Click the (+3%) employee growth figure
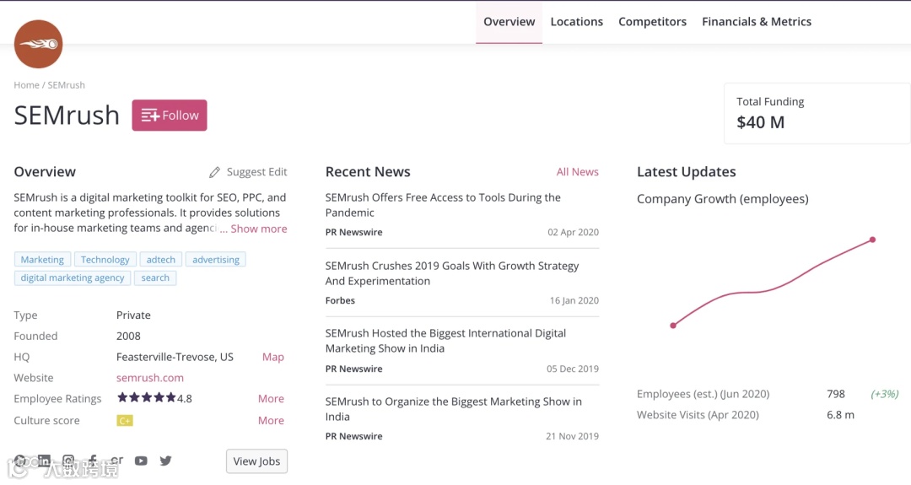Viewport: 911px width, 485px height. click(x=884, y=394)
